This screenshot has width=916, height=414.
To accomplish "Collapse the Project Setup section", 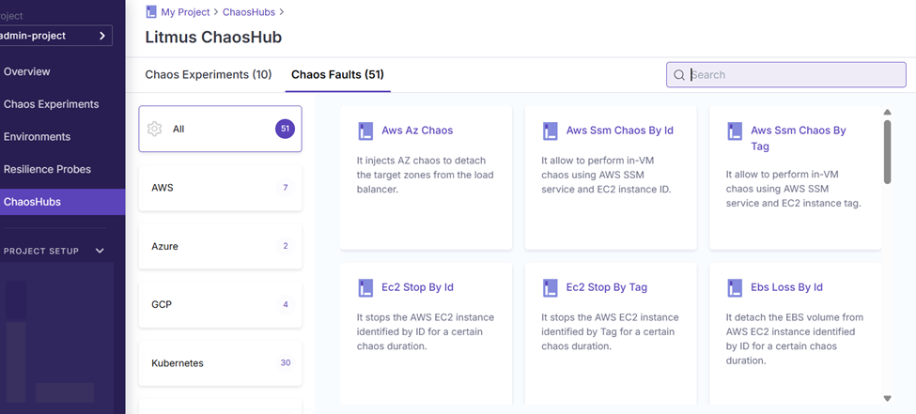I will click(100, 251).
